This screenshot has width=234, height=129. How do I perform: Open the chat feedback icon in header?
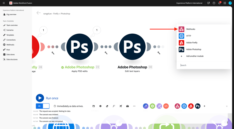[208, 3]
